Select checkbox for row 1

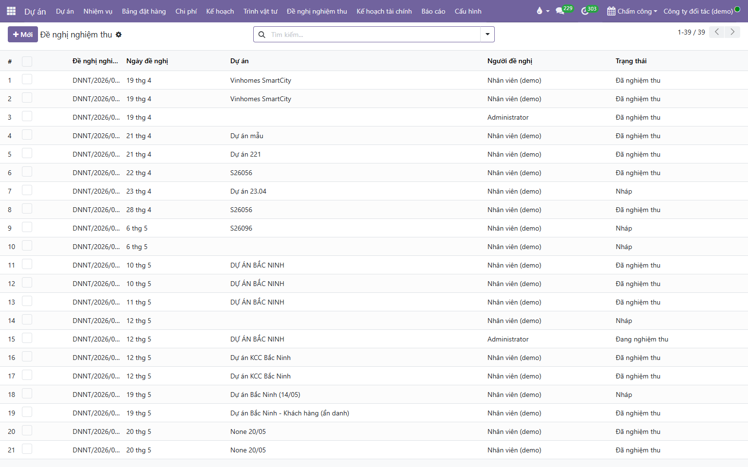point(27,80)
